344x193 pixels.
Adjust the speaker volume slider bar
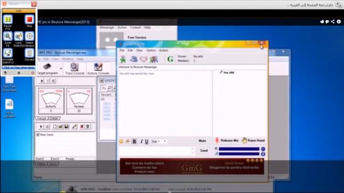[x=239, y=149]
